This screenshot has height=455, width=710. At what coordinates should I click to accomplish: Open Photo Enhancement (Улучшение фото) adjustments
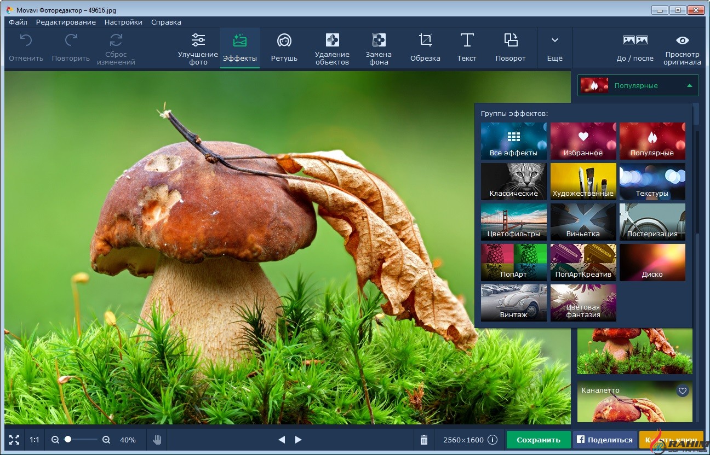coord(198,48)
